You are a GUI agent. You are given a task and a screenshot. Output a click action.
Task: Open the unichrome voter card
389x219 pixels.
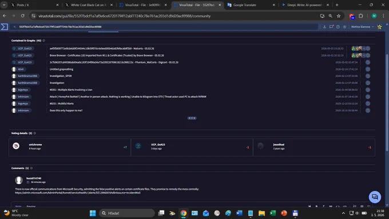(70, 148)
